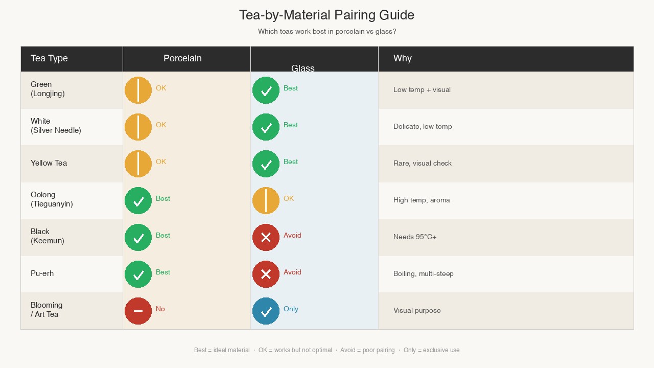Click the Tea-by-Material Pairing Guide title
Image resolution: width=654 pixels, height=368 pixels.
tap(327, 15)
